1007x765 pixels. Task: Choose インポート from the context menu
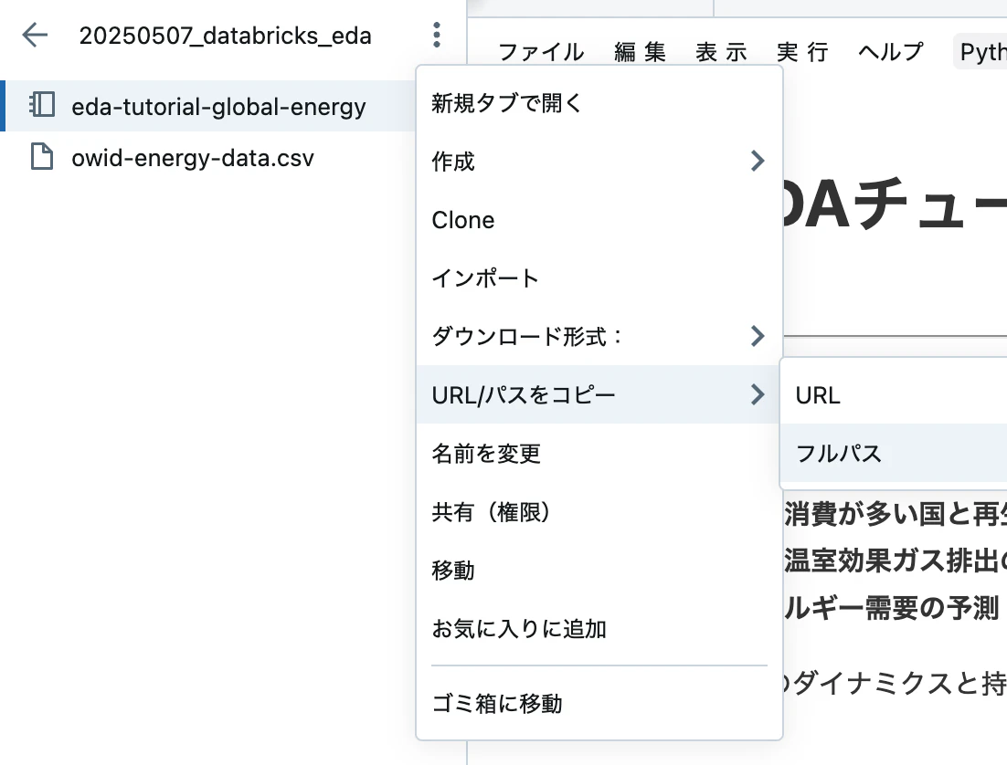tap(599, 278)
